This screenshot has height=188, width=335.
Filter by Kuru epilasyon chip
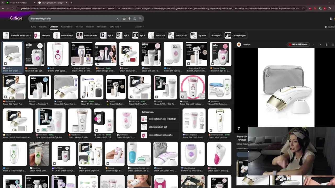pyautogui.click(x=236, y=36)
